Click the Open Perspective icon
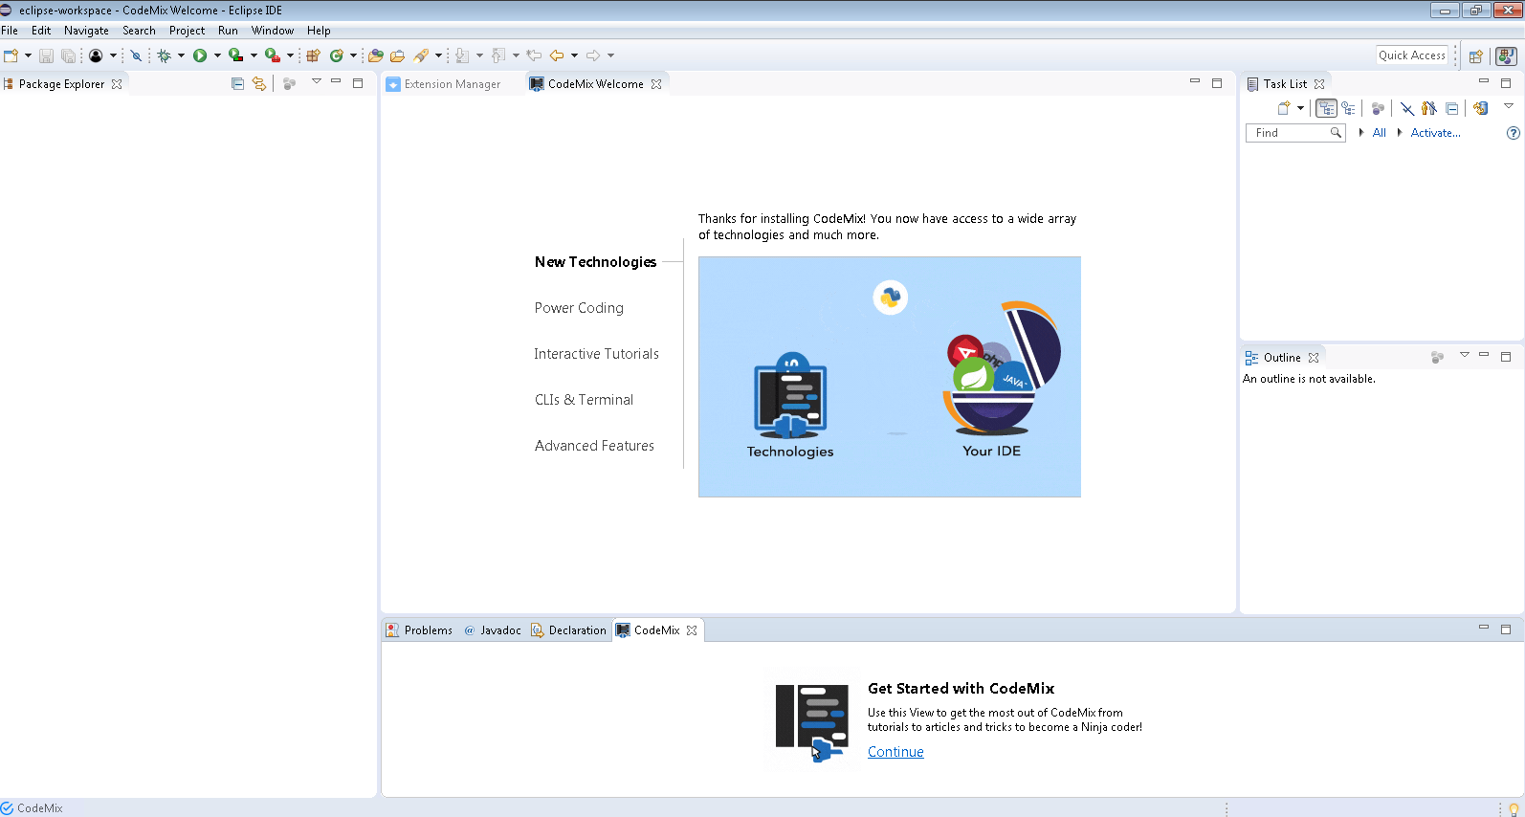The width and height of the screenshot is (1525, 817). [1475, 56]
